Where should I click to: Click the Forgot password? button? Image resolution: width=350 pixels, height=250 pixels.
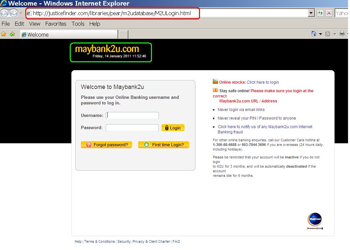coord(107,145)
